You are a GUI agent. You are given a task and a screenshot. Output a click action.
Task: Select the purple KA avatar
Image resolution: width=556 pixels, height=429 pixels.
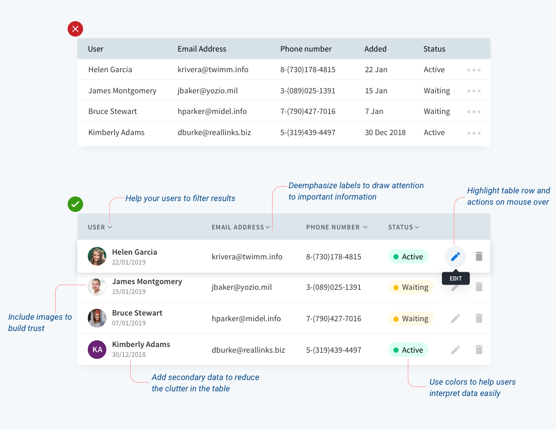pos(97,350)
